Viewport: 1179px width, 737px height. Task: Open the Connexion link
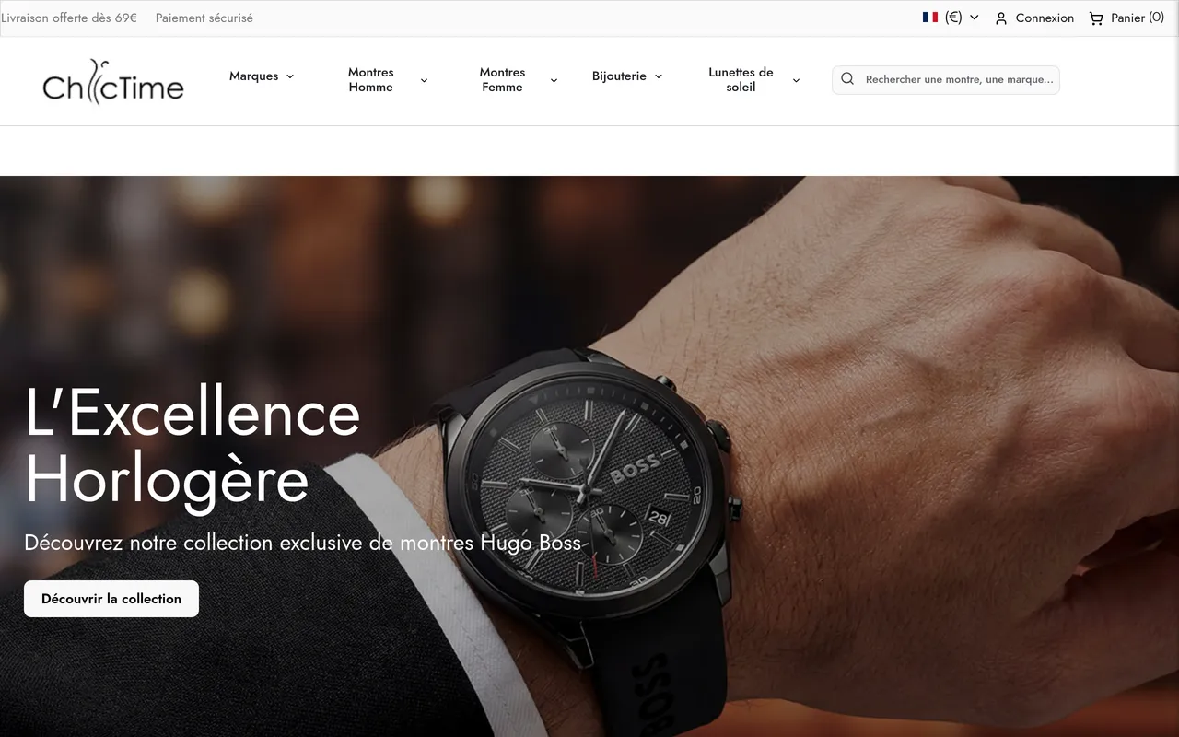[1045, 18]
